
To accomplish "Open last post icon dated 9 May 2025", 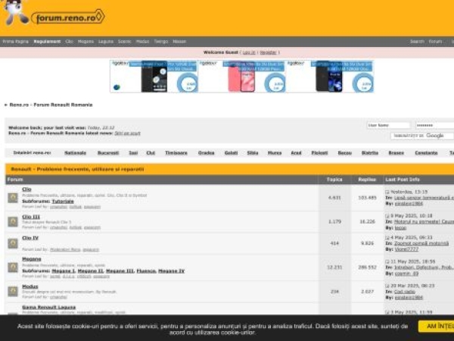I will tap(387, 216).
